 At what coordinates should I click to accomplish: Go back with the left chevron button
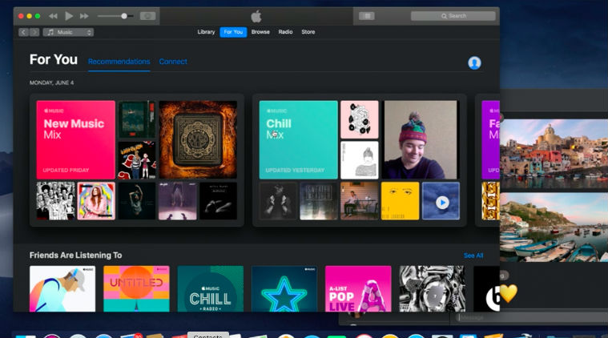[23, 32]
